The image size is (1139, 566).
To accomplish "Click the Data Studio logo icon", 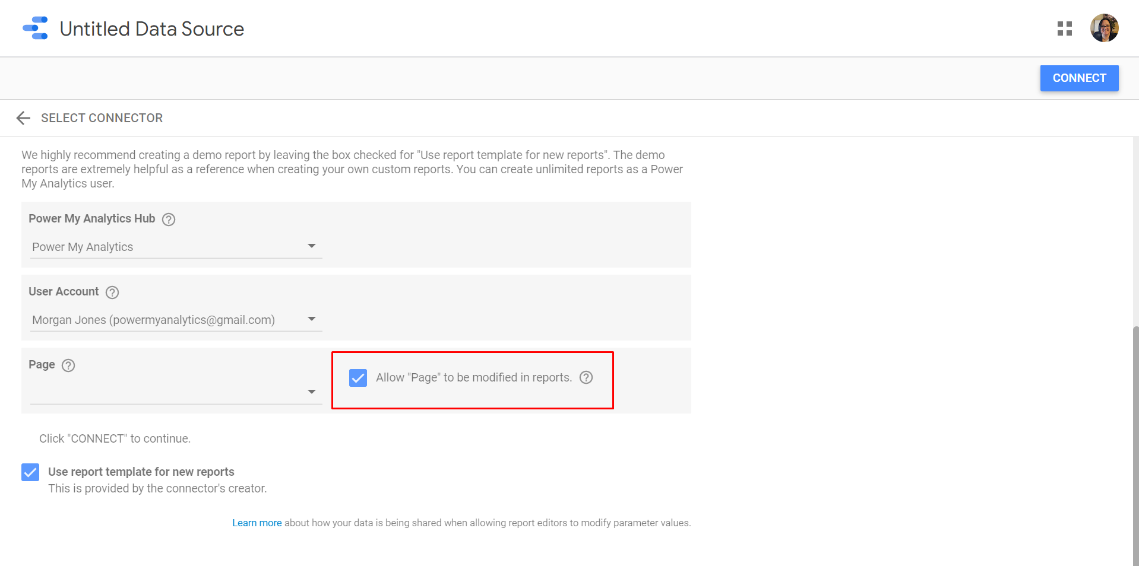I will (35, 28).
